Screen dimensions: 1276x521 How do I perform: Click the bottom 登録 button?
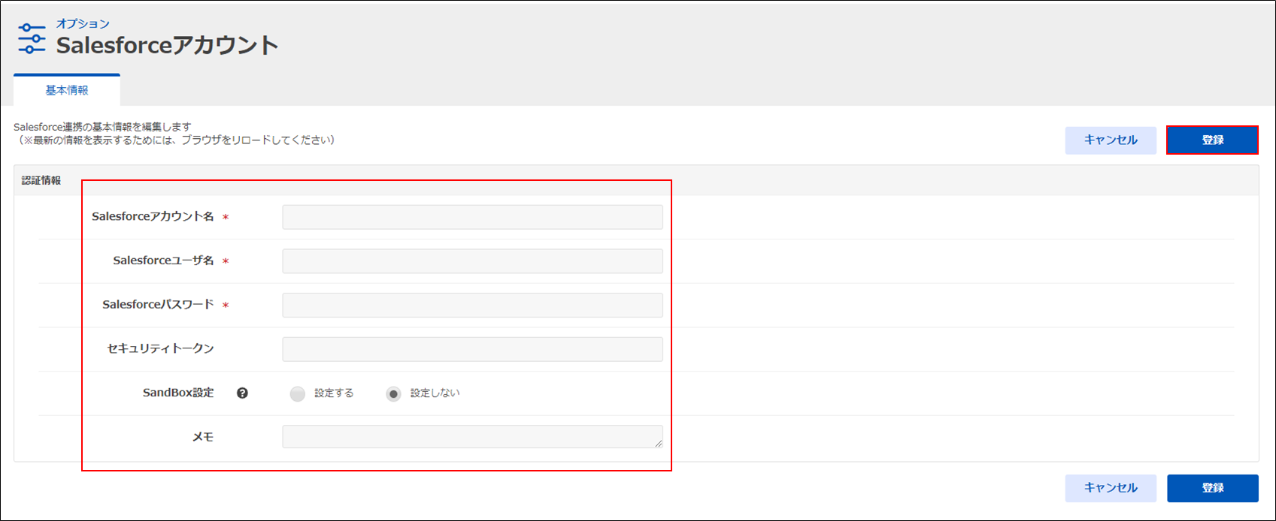point(1212,488)
